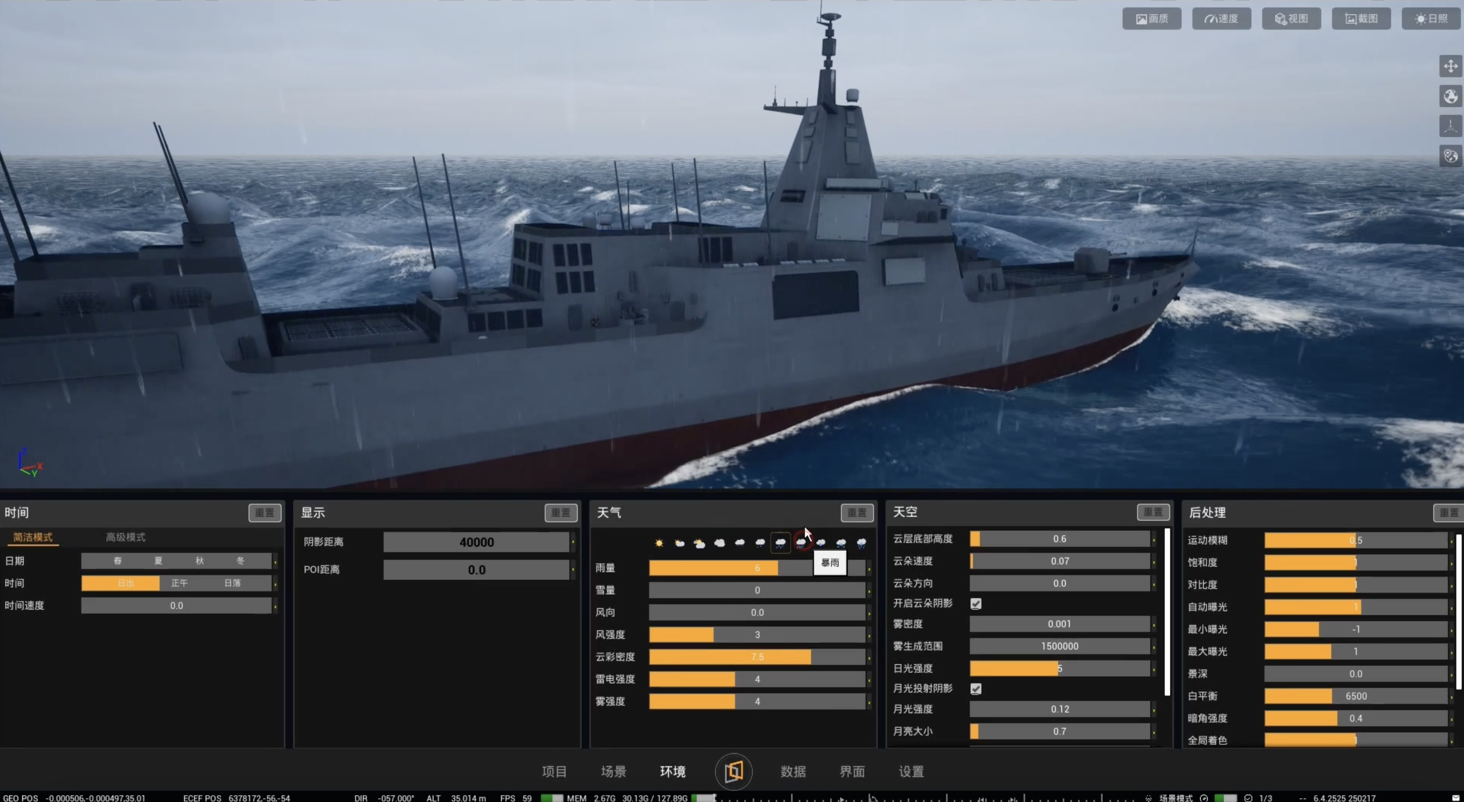
Task: Open the 画质 quality dropdown
Action: point(1151,19)
